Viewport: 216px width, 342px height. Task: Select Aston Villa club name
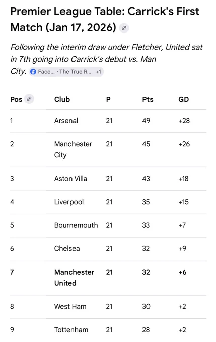click(70, 179)
